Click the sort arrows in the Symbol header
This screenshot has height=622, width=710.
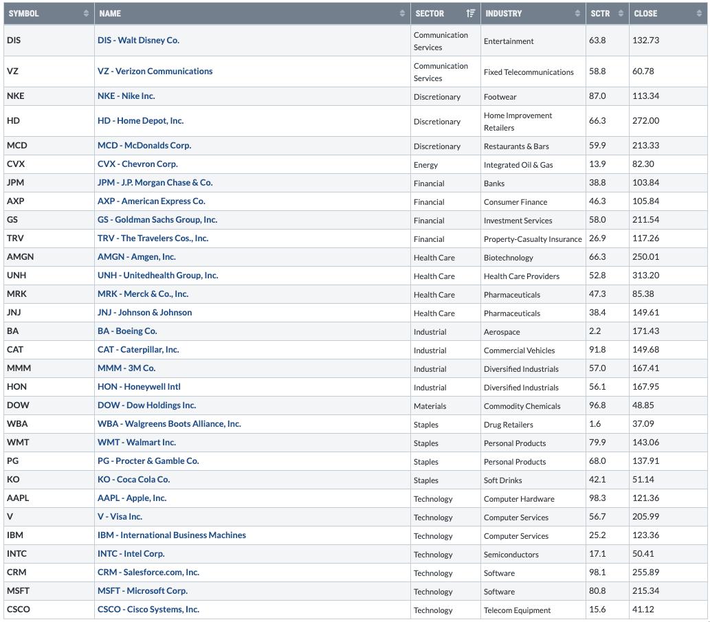pyautogui.click(x=86, y=14)
